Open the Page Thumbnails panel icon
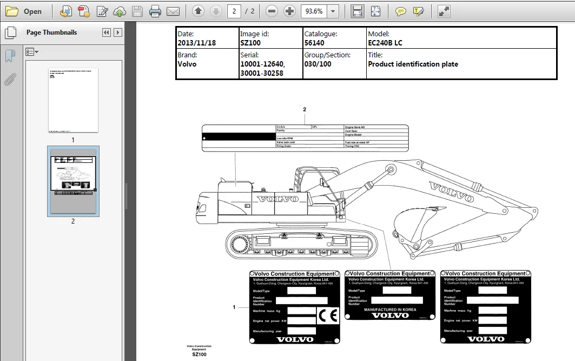Viewport: 575px width, 361px height. (11, 32)
